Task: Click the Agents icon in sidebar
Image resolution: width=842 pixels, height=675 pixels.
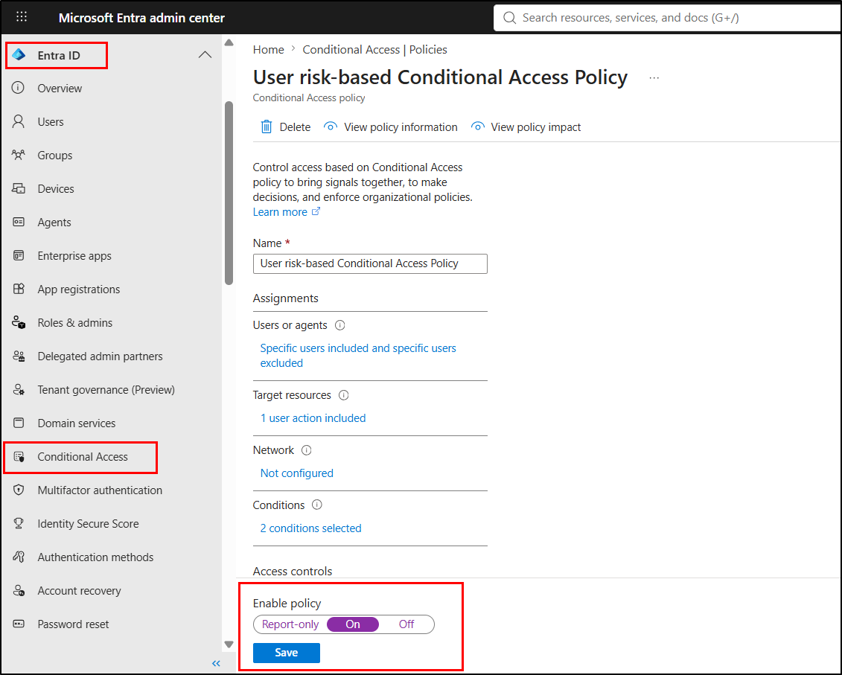Action: coord(19,223)
